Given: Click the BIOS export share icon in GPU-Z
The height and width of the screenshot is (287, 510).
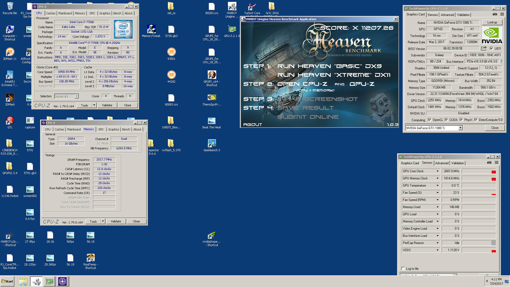Looking at the screenshot, I should [x=484, y=48].
